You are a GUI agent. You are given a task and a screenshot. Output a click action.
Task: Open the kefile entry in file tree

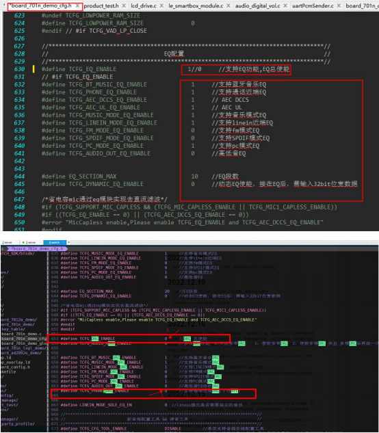coord(8,372)
